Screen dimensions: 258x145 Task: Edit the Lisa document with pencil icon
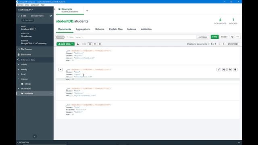point(218,70)
